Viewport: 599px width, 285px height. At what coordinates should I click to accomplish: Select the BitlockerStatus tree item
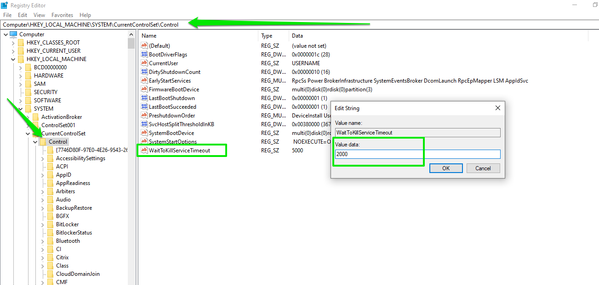pos(74,233)
